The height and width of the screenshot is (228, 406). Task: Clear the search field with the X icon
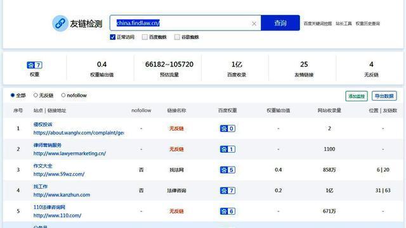[x=254, y=23]
